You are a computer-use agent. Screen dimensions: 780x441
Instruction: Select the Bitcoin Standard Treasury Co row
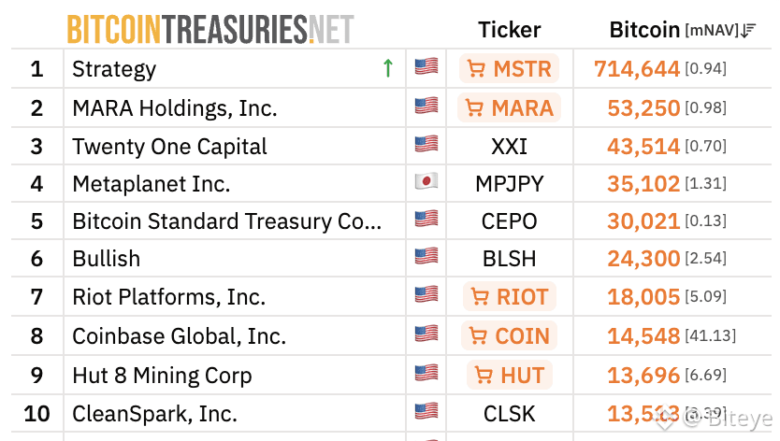click(x=227, y=221)
